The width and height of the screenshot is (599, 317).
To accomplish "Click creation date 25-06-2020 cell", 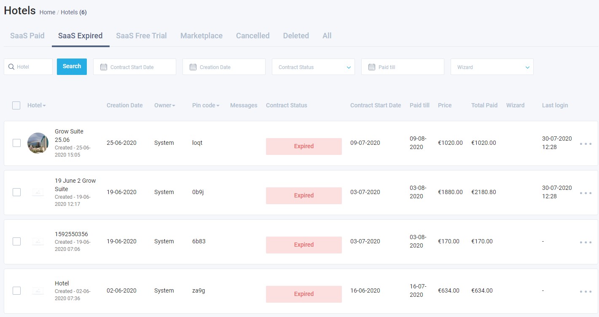I will tap(121, 143).
